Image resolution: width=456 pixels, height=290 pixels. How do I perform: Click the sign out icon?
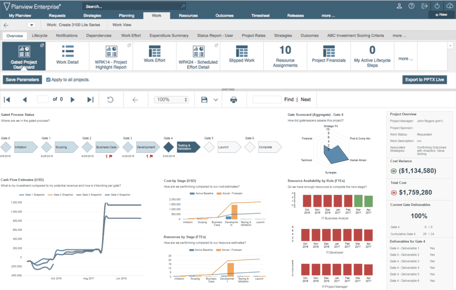424,6
